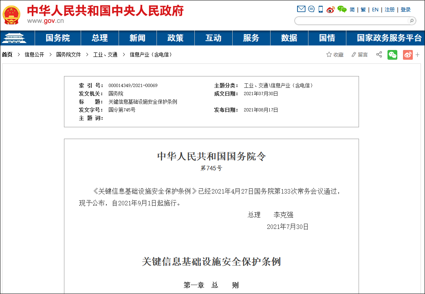The width and height of the screenshot is (425, 294).
Task: Click the search magnifier button
Action: [411, 21]
